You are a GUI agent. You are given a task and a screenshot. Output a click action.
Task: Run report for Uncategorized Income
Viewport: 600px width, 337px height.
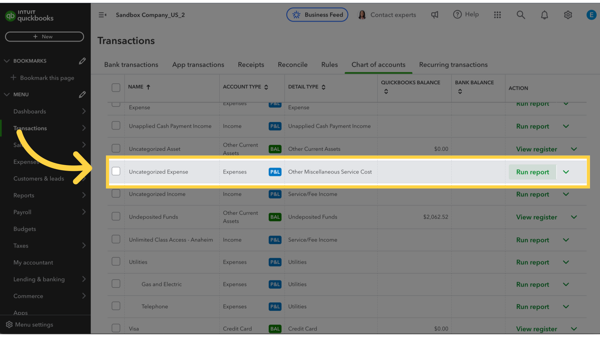[532, 194]
